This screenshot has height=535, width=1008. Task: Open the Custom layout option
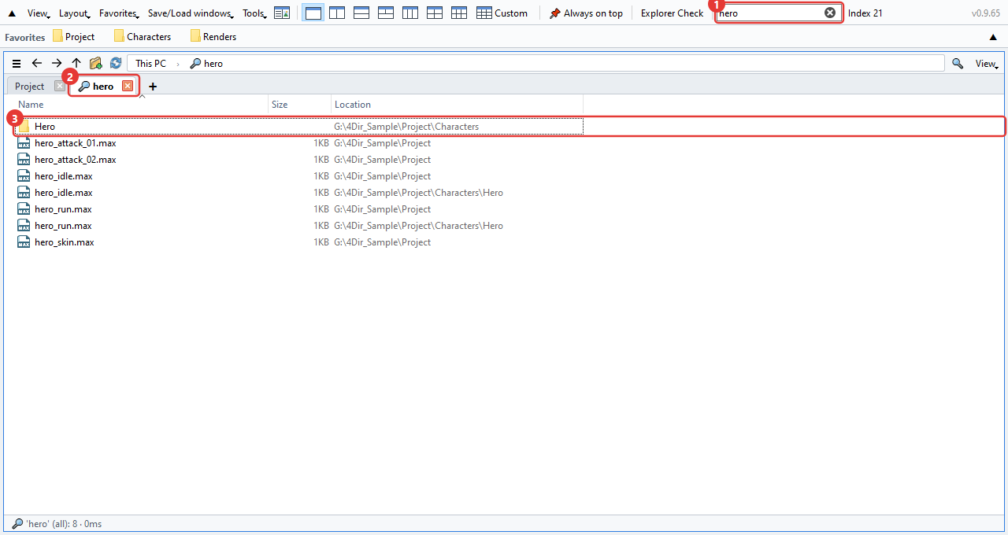(x=502, y=13)
